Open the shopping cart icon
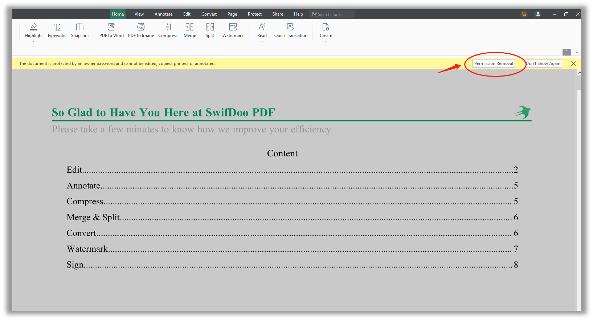The height and width of the screenshot is (321, 593). pyautogui.click(x=524, y=14)
